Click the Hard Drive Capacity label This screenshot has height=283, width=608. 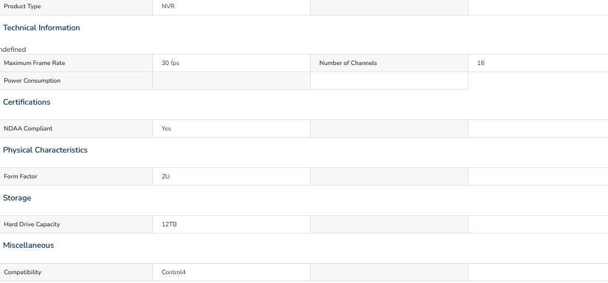coord(32,225)
